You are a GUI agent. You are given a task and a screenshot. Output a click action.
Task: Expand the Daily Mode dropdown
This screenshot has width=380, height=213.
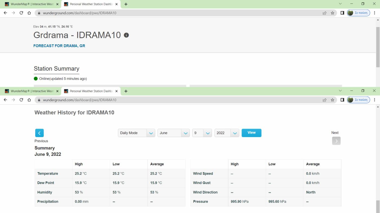pyautogui.click(x=136, y=133)
